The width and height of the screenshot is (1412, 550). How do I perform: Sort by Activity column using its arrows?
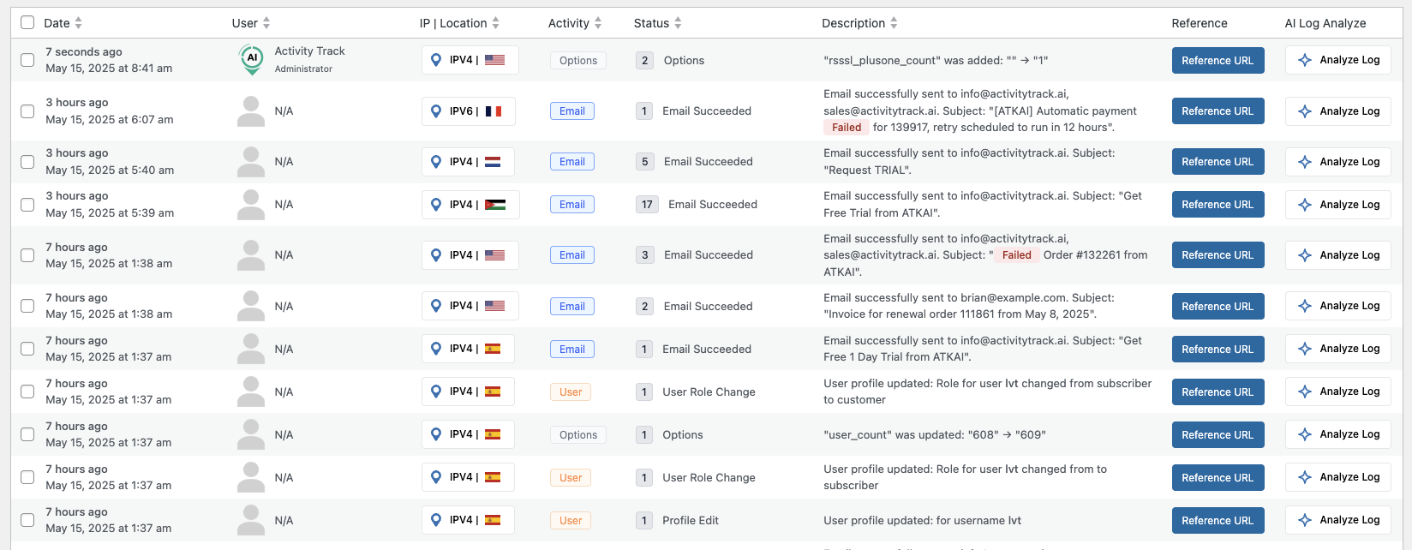point(598,23)
